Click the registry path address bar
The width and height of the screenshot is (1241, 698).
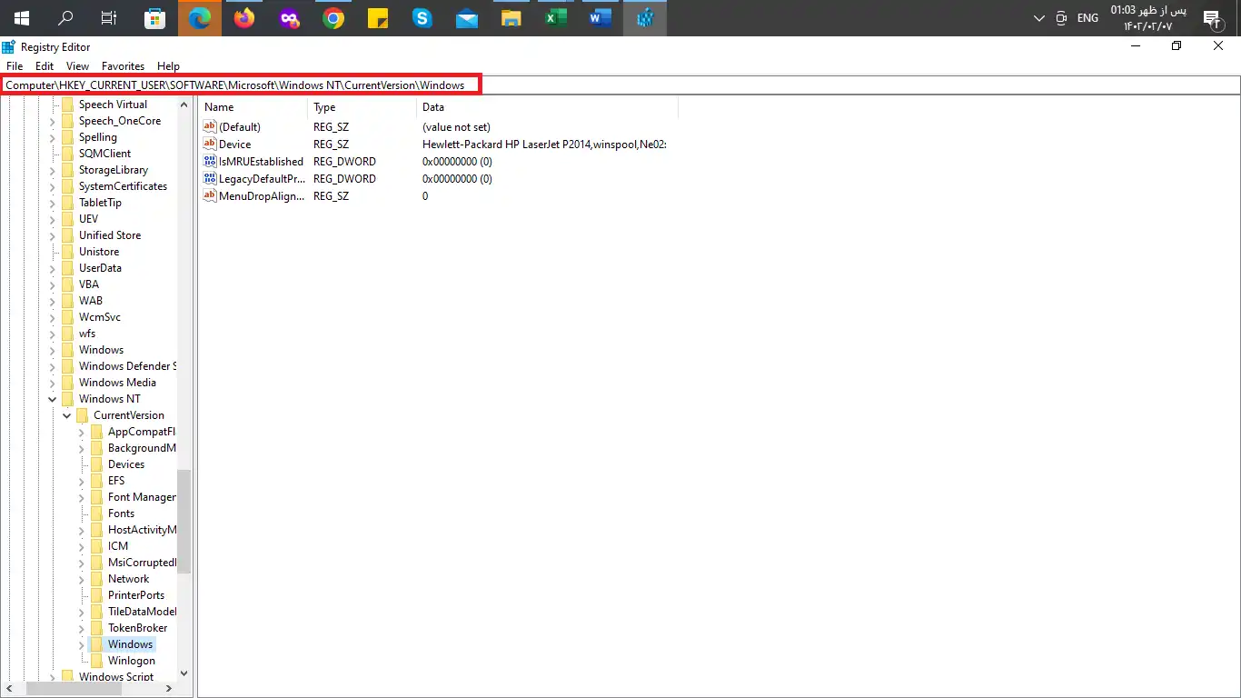620,85
